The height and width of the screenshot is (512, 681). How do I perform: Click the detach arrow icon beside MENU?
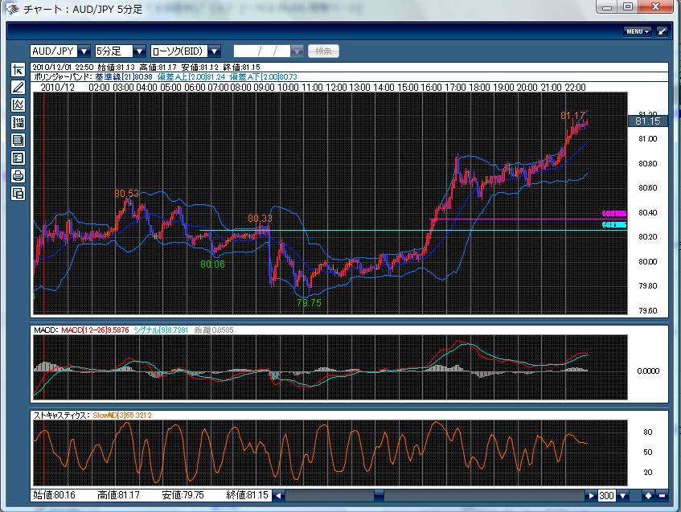point(662,31)
